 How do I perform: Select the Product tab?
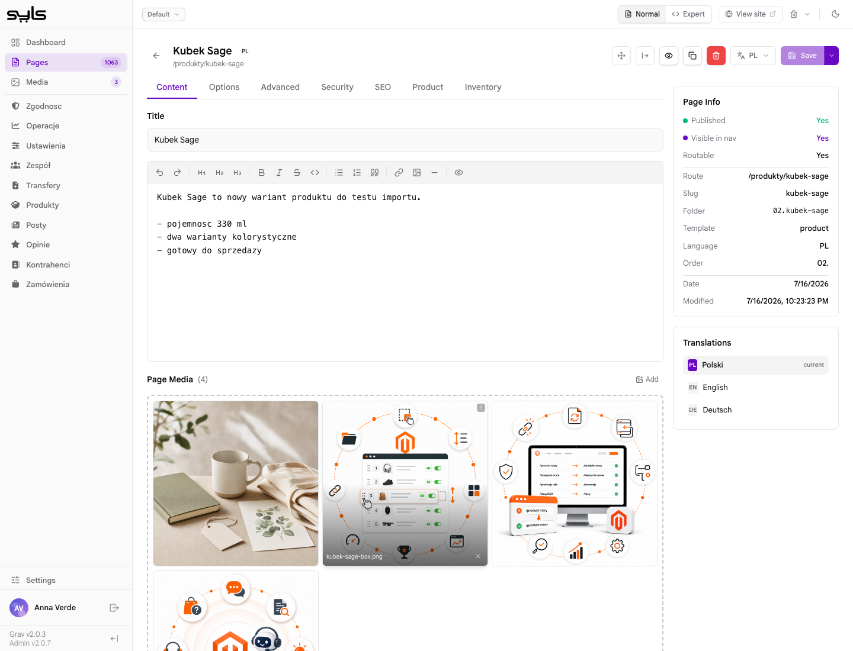428,87
